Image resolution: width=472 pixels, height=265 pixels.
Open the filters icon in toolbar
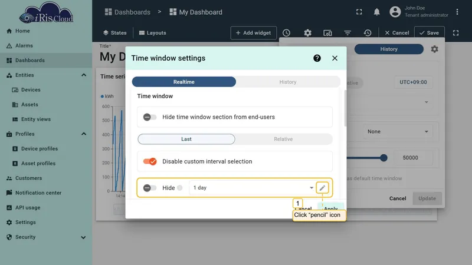tap(348, 33)
